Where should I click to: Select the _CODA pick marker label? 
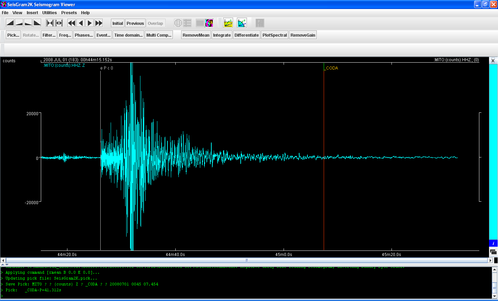tap(332, 68)
